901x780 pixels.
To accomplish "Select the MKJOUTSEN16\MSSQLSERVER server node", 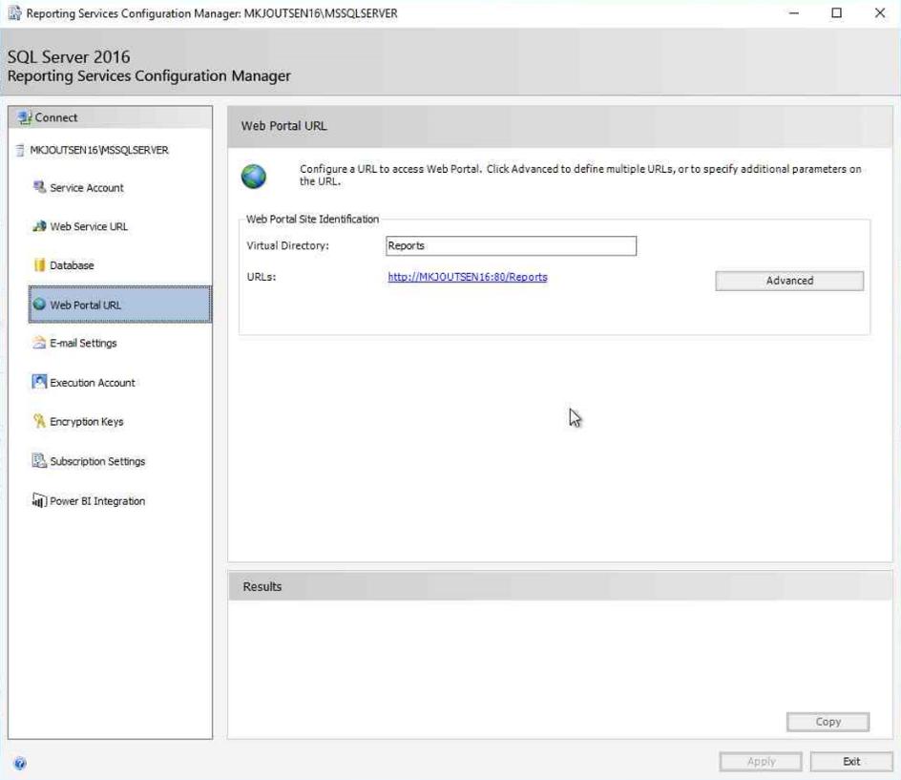I will pos(99,150).
